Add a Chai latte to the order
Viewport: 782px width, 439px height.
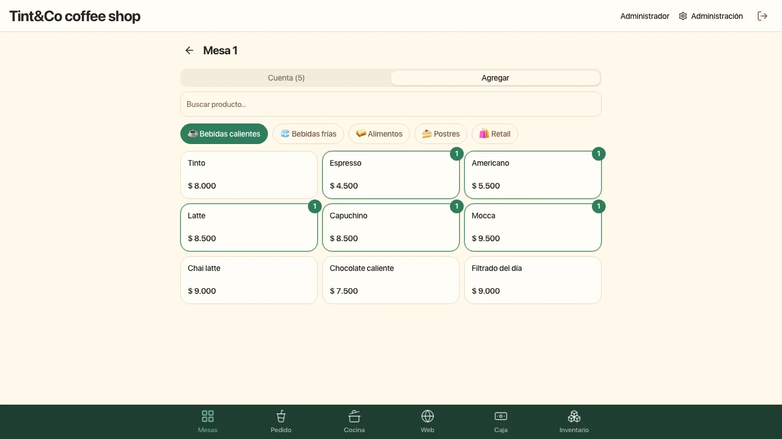[x=249, y=280]
